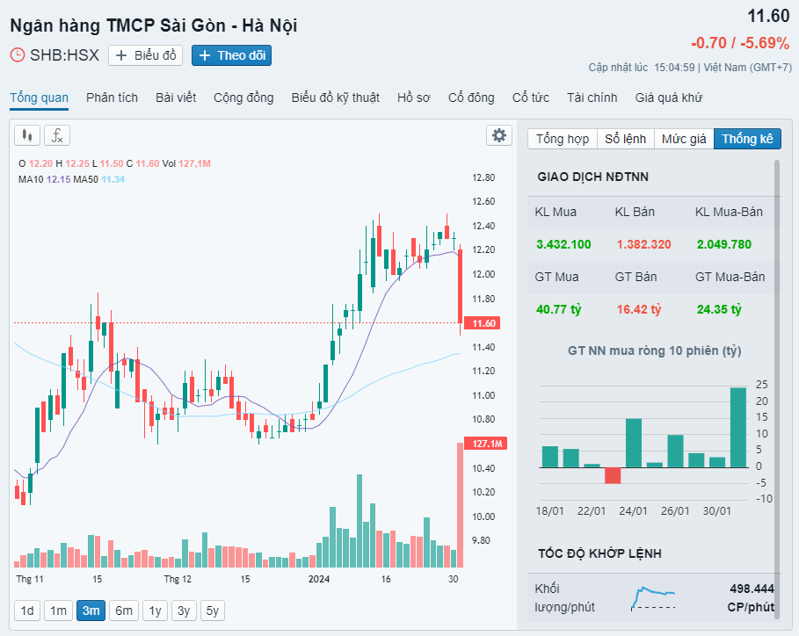This screenshot has height=636, width=799.
Task: Click the MA10 12.15 legend value
Action: (58, 179)
